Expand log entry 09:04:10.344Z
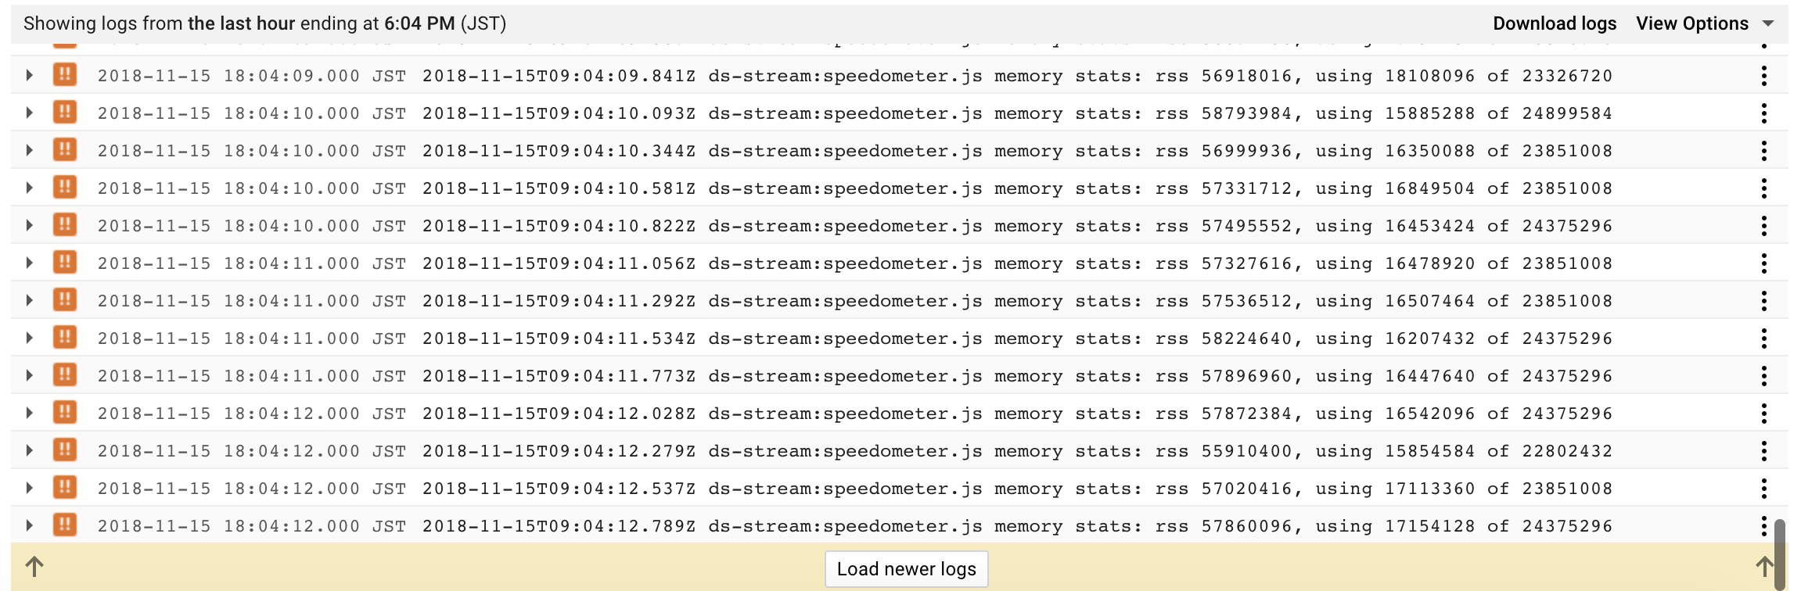1801x591 pixels. click(30, 150)
